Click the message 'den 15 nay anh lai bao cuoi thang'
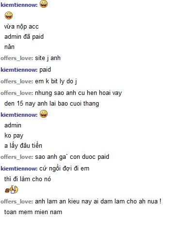Screen dimensions: 196x233 (x=51, y=104)
